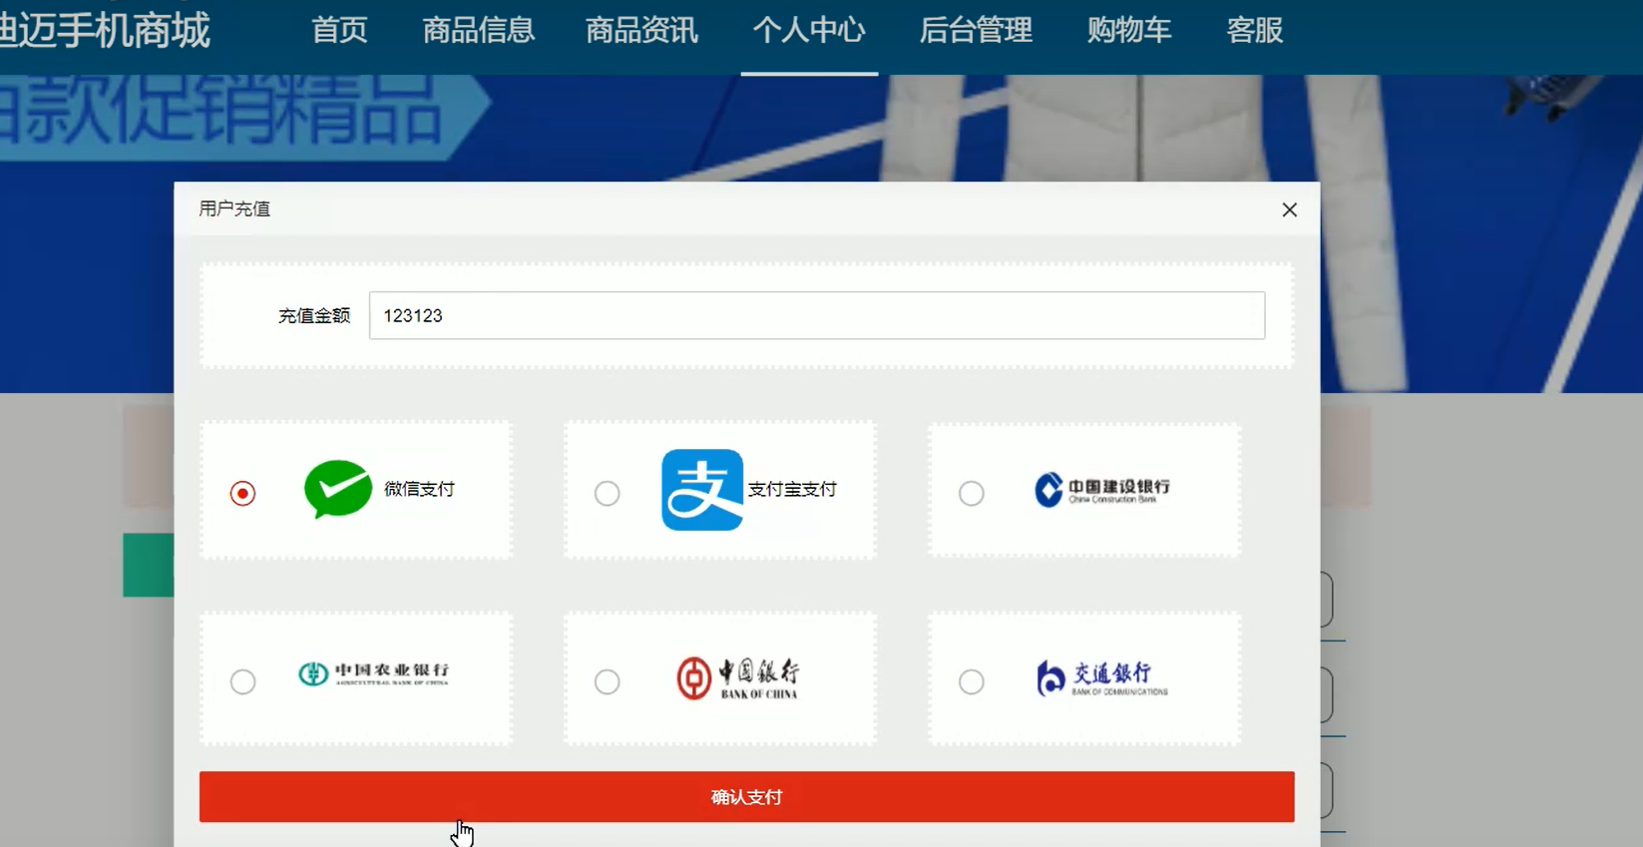1643x847 pixels.
Task: Go to the 首页 nav item
Action: (339, 30)
